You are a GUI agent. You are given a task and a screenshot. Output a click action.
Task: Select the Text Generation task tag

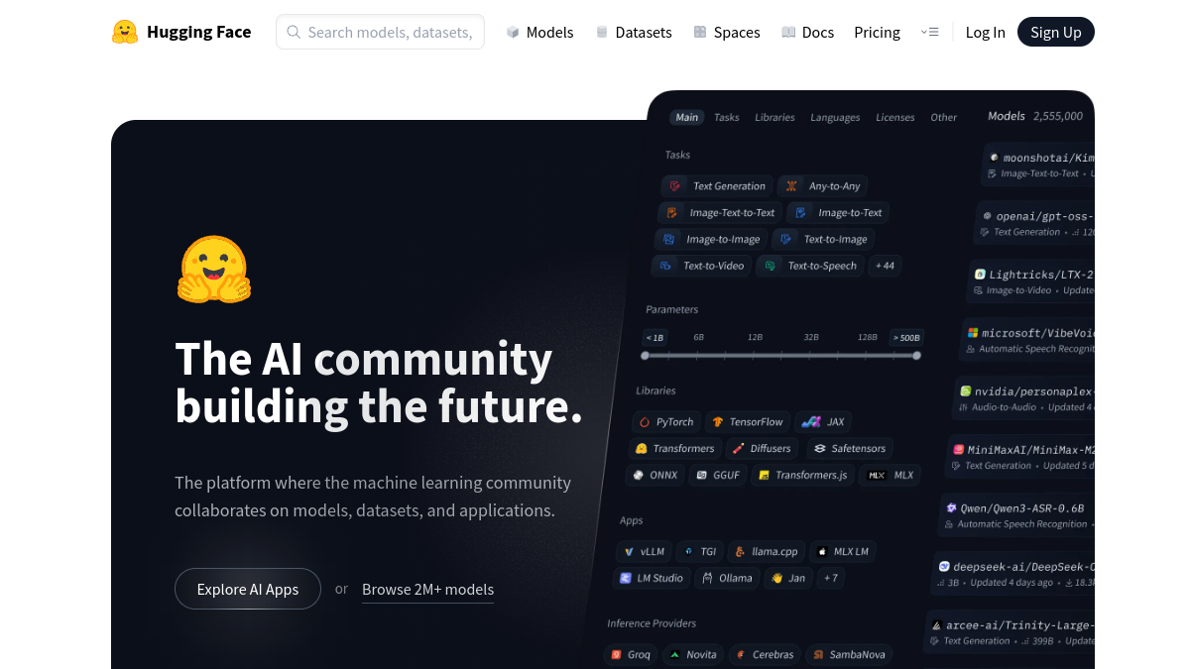pyautogui.click(x=719, y=185)
